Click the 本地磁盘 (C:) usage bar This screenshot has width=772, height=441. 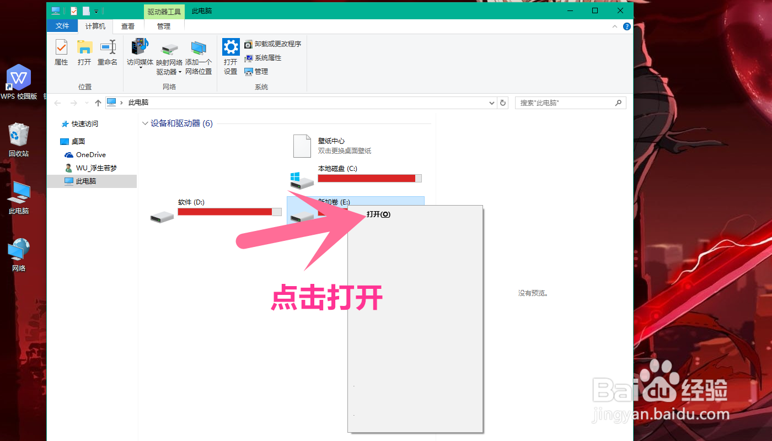coord(369,178)
